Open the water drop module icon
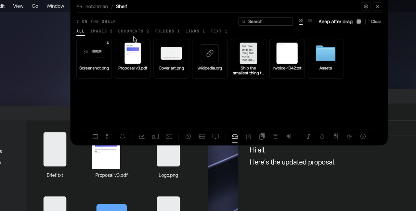Viewport: 416px width, 211px height. click(x=322, y=137)
